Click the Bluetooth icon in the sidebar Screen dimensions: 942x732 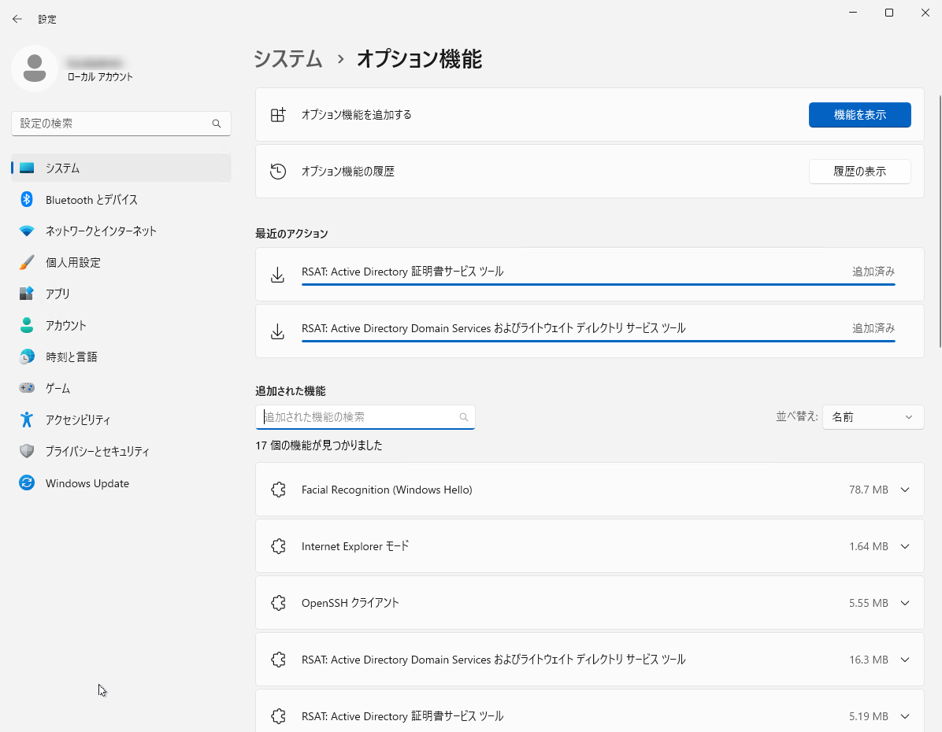click(27, 199)
